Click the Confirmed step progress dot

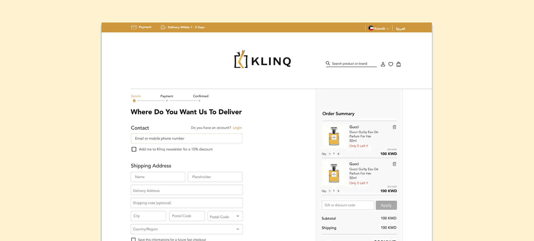199,101
